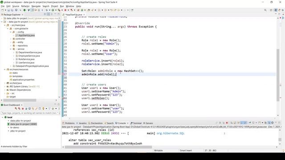Select the Java perspective icon
Screen dimensions: 285x160
pyautogui.click(x=276, y=10)
